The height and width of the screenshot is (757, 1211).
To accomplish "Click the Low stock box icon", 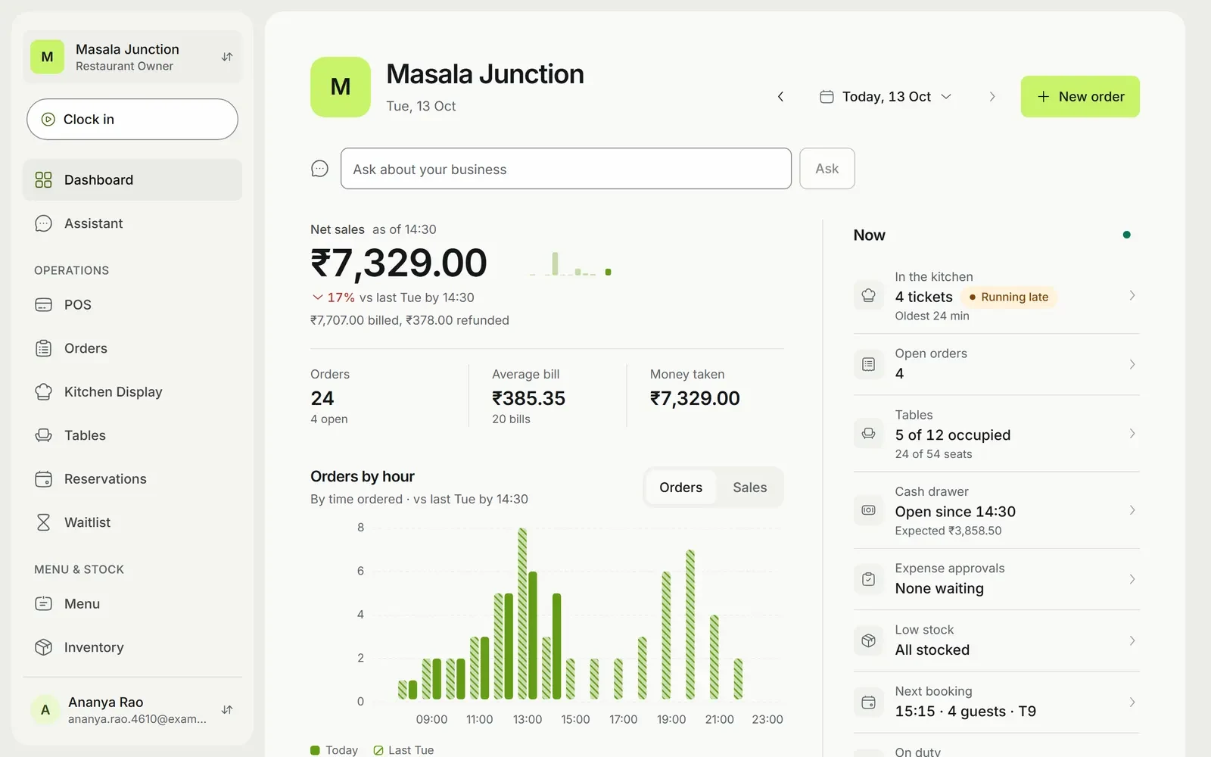I will click(869, 640).
